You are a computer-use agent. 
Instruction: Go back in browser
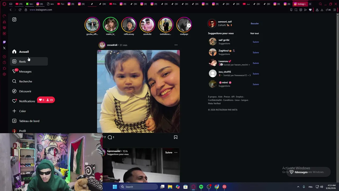coord(11,10)
